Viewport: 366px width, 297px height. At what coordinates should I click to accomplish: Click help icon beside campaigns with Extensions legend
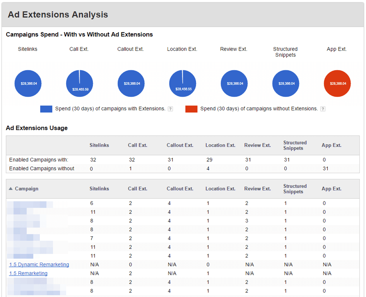170,109
